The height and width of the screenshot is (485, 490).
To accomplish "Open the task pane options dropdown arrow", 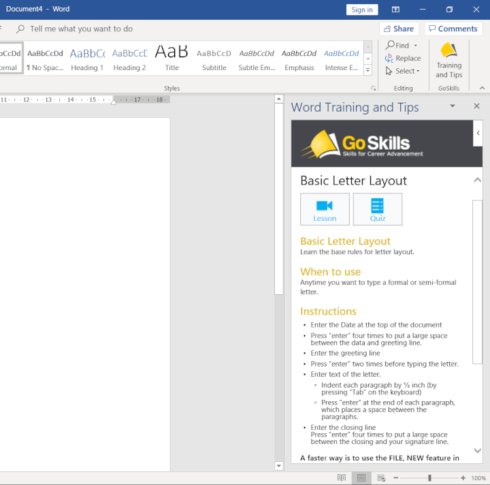I will point(453,106).
